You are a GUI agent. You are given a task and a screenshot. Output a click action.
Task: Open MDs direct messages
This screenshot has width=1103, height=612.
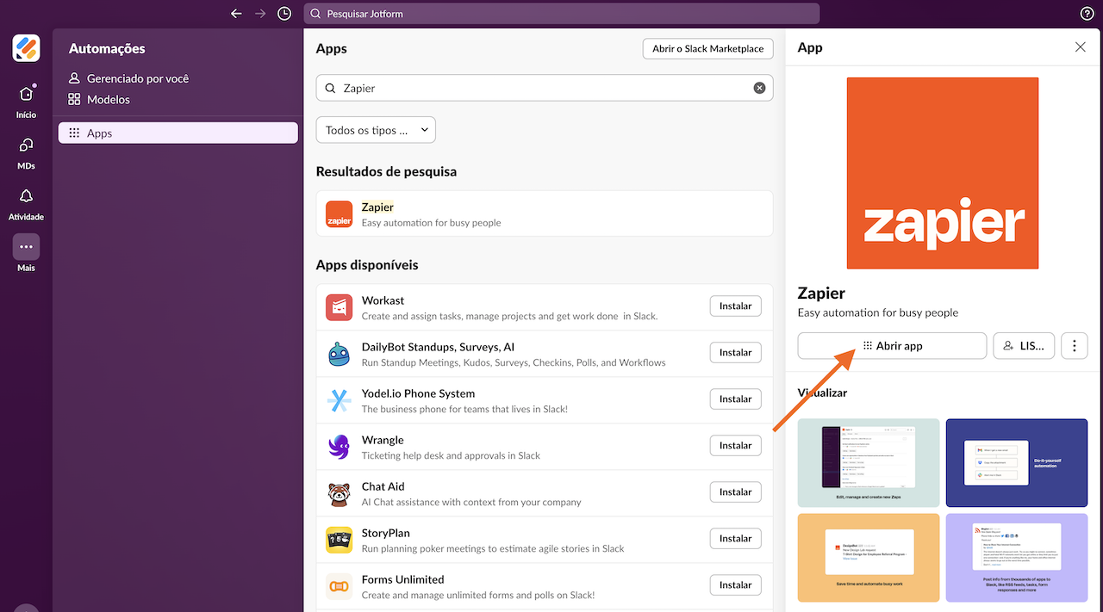pos(26,145)
